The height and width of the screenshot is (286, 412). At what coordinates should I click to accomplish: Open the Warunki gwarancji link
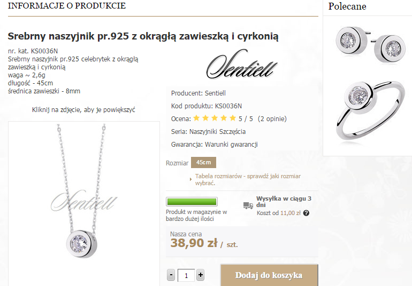click(x=231, y=145)
